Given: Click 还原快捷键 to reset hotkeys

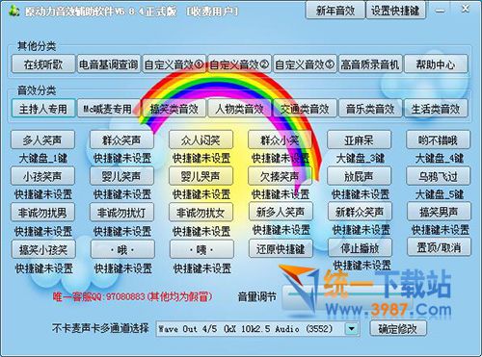Looking at the screenshot, I should [281, 248].
